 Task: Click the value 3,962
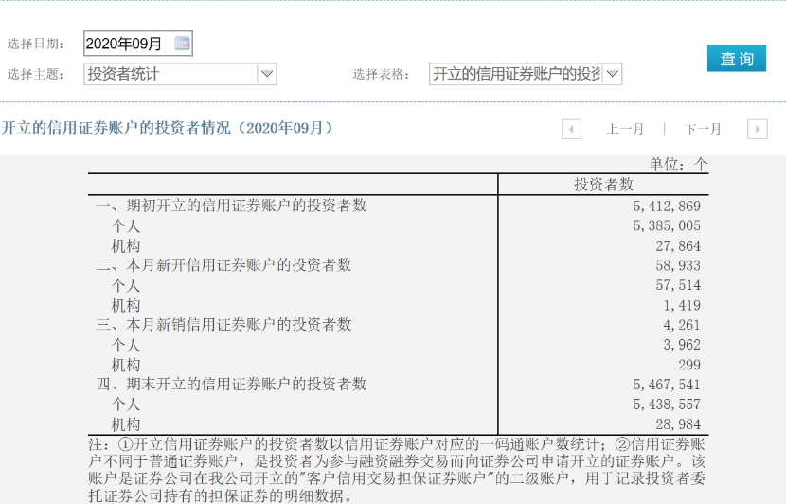[x=682, y=345]
